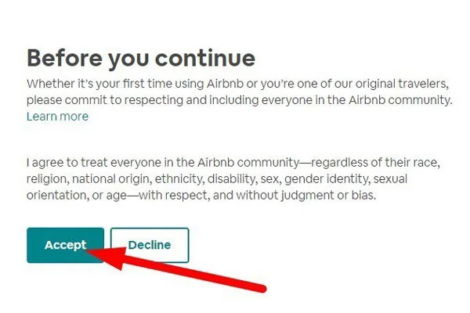Choose the teal filled Accept button
This screenshot has width=470, height=313.
pos(65,245)
